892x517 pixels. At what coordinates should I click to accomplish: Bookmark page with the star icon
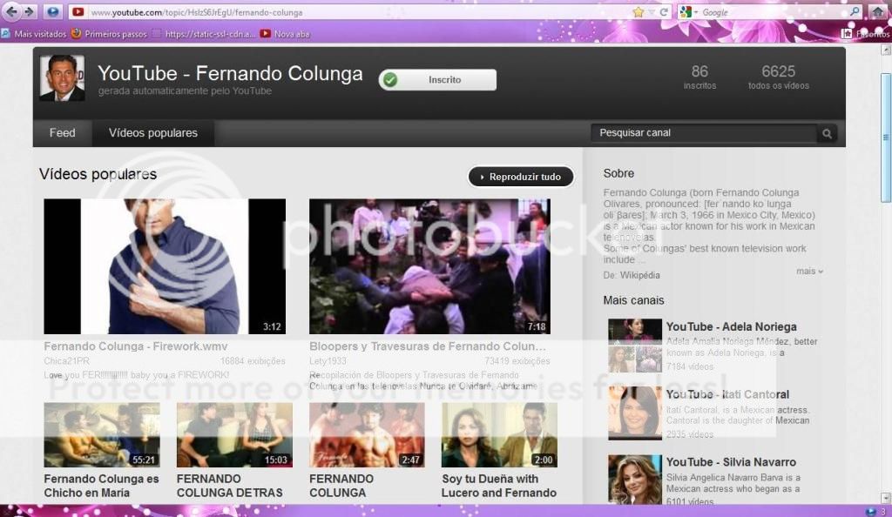pos(639,12)
